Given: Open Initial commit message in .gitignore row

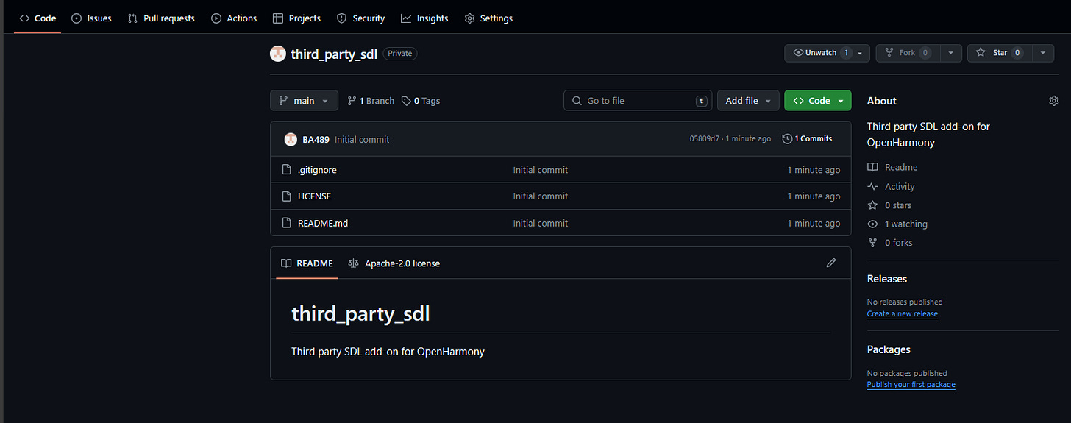Looking at the screenshot, I should (541, 170).
